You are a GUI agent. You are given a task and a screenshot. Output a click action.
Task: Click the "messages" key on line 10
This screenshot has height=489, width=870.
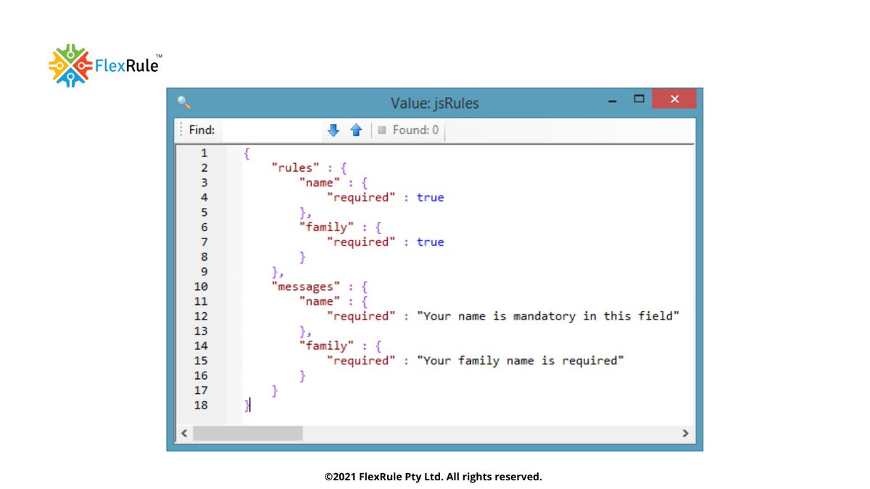[306, 287]
